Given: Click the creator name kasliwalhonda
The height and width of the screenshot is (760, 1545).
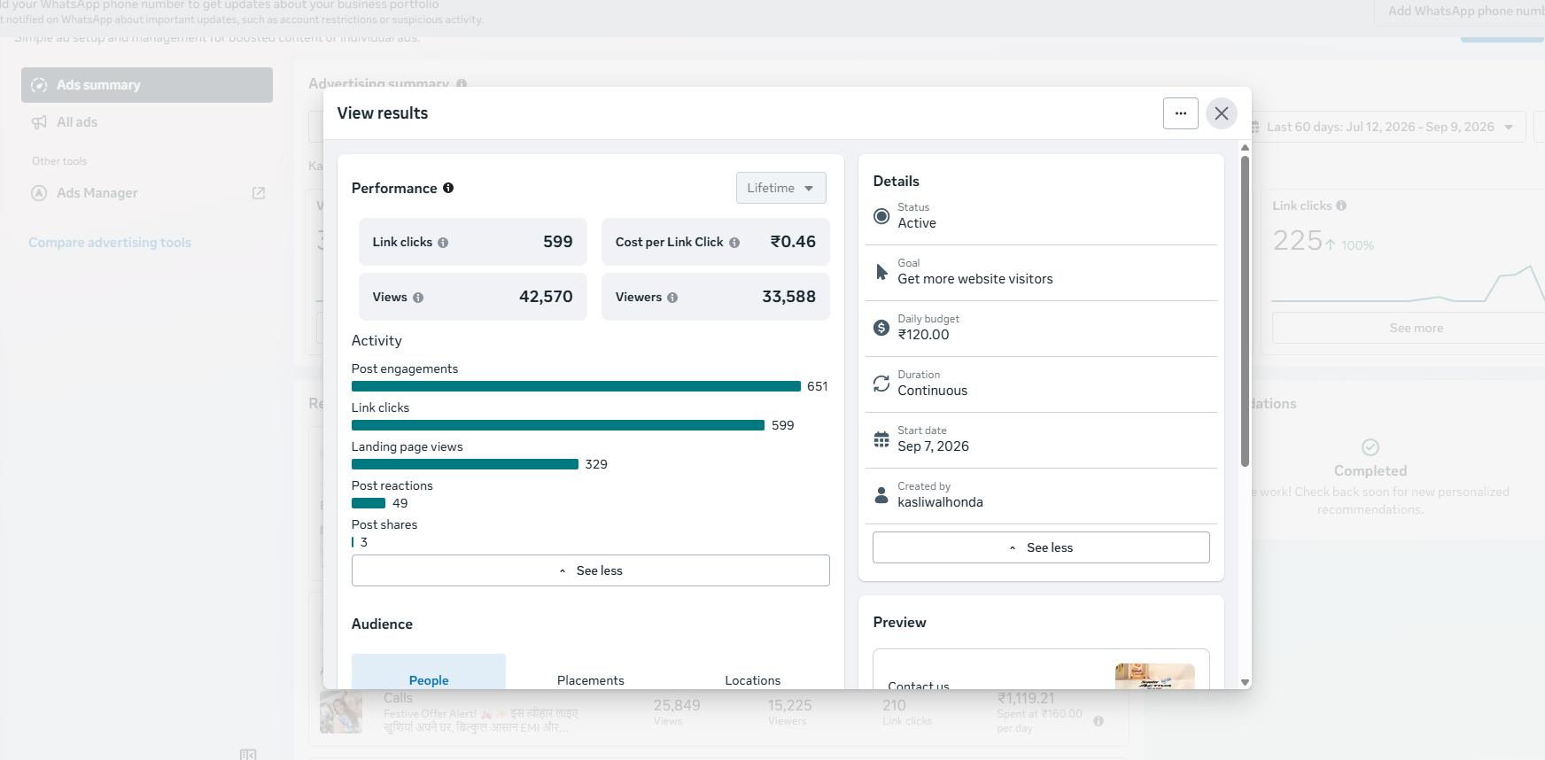Looking at the screenshot, I should click(x=940, y=502).
